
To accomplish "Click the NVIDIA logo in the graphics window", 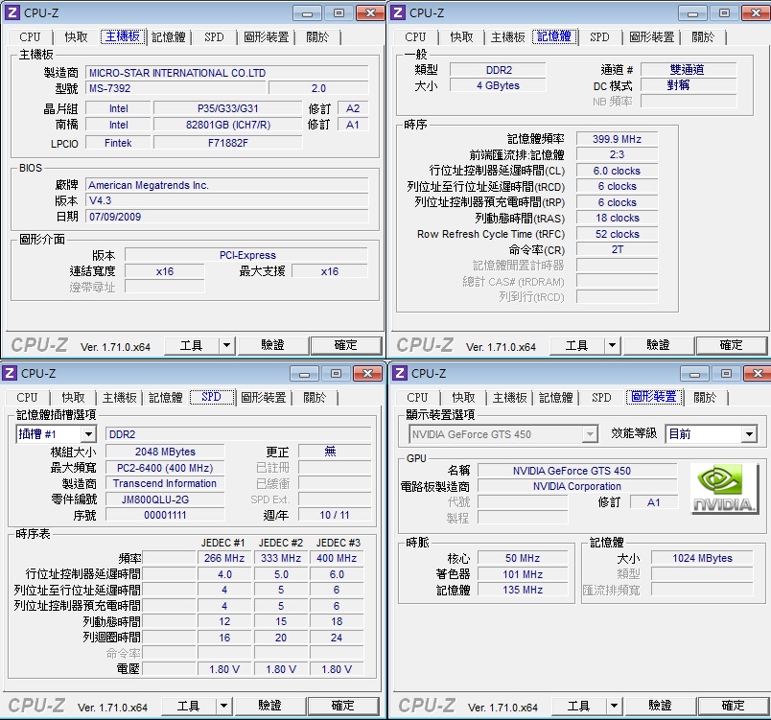I will (724, 489).
